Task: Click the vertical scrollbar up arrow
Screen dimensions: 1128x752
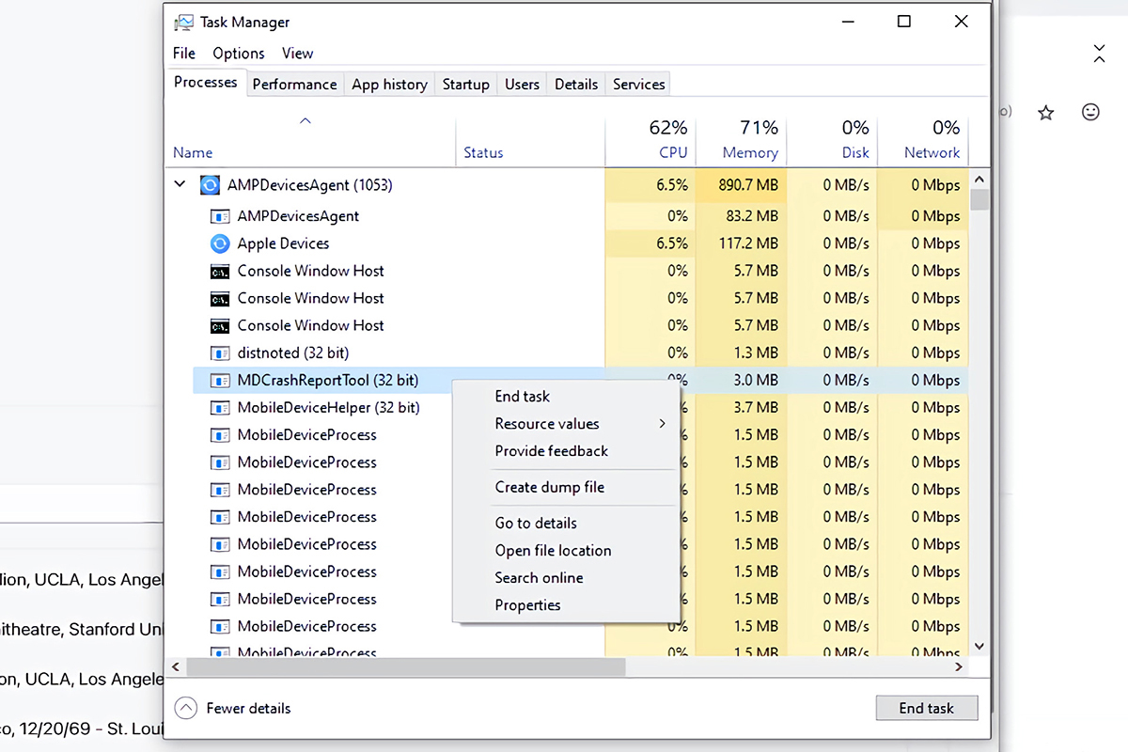Action: tap(979, 179)
